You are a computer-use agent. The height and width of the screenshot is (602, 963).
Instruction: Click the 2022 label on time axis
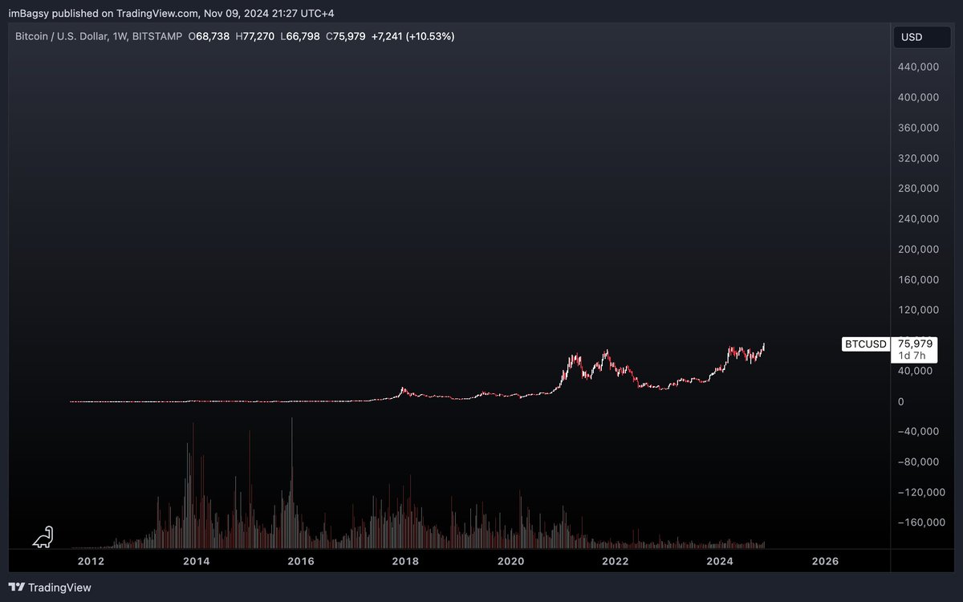click(x=616, y=561)
